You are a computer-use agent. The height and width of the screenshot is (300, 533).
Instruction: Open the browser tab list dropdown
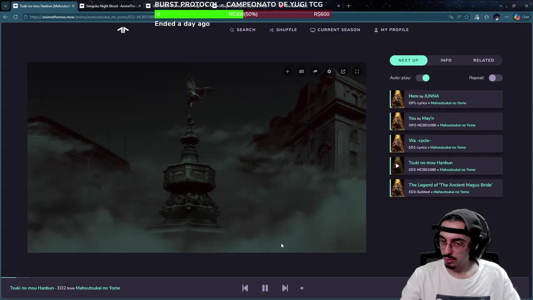click(5, 6)
